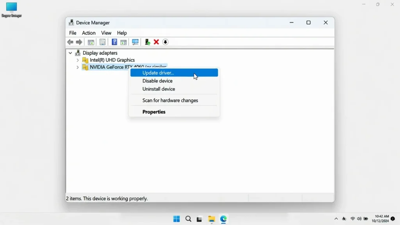The width and height of the screenshot is (400, 225).
Task: Scan for hardware changes monitor icon
Action: (x=135, y=42)
